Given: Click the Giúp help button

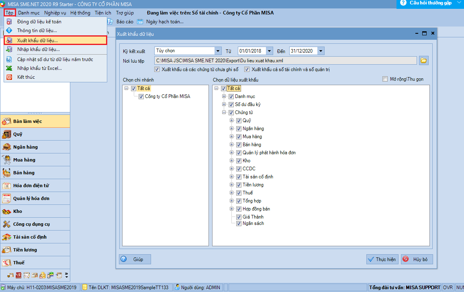Looking at the screenshot, I should pyautogui.click(x=135, y=259).
